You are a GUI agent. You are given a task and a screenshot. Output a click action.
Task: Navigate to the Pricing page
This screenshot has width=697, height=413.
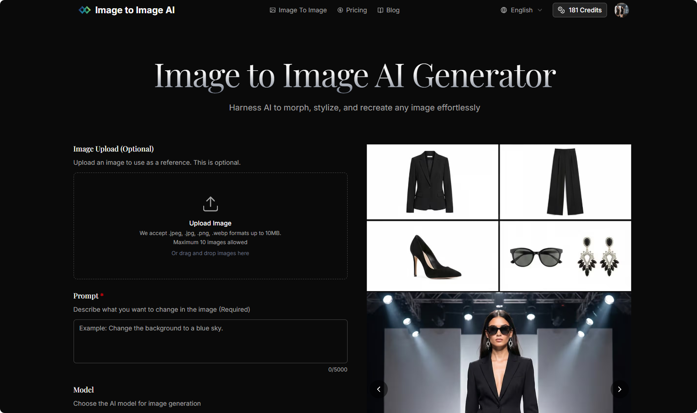pyautogui.click(x=356, y=10)
